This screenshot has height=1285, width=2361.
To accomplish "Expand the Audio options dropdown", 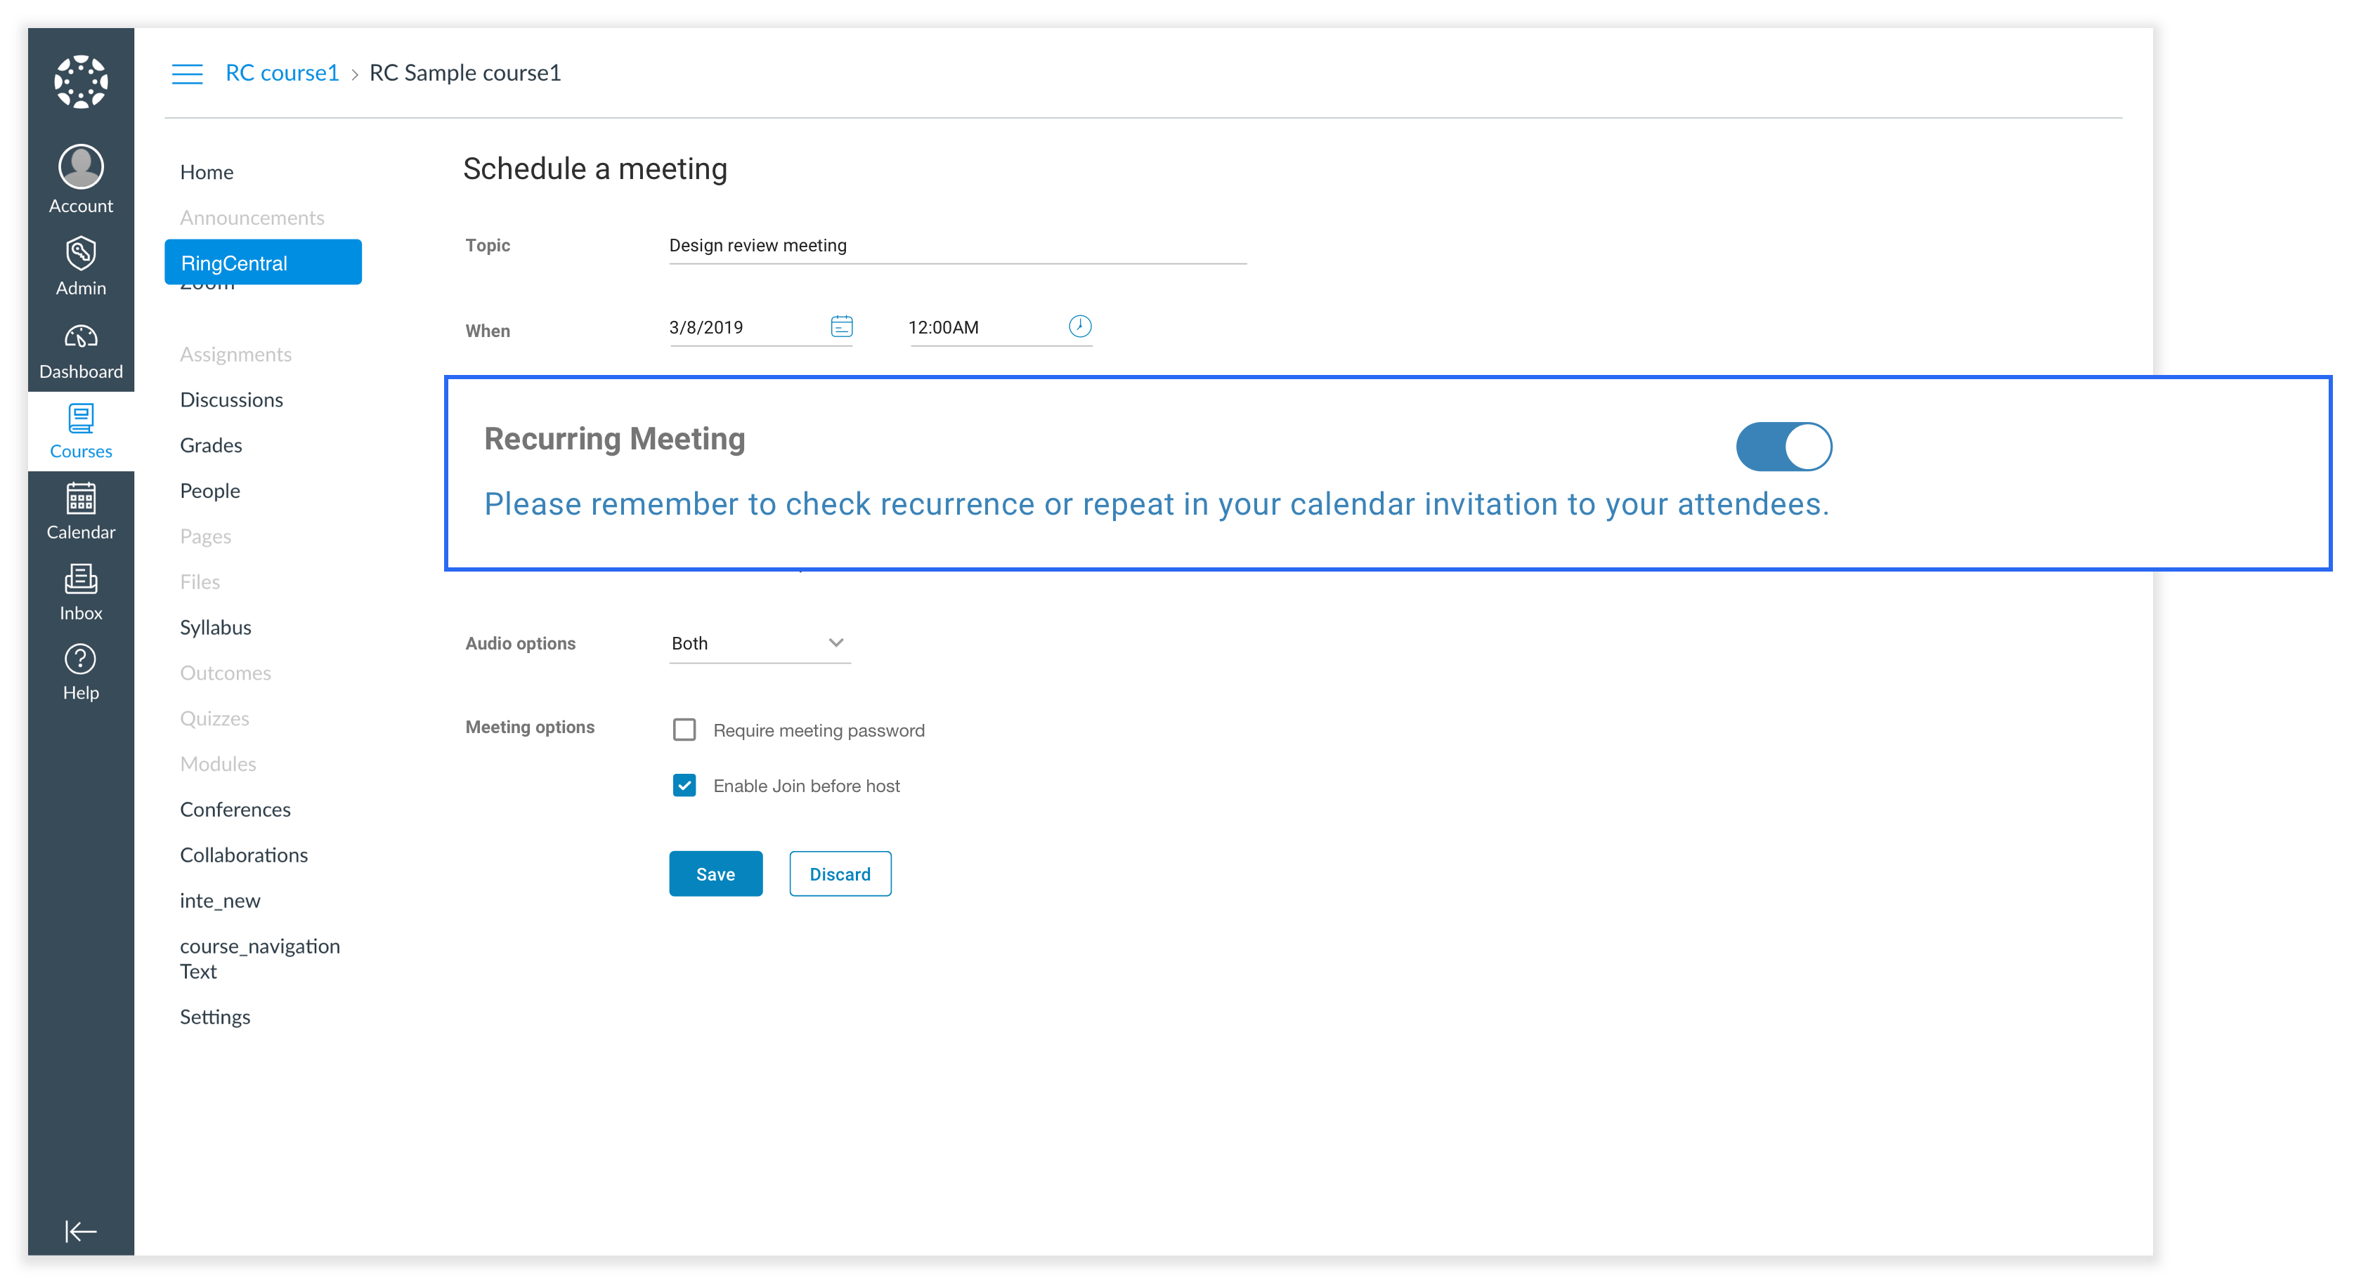I will pos(759,643).
